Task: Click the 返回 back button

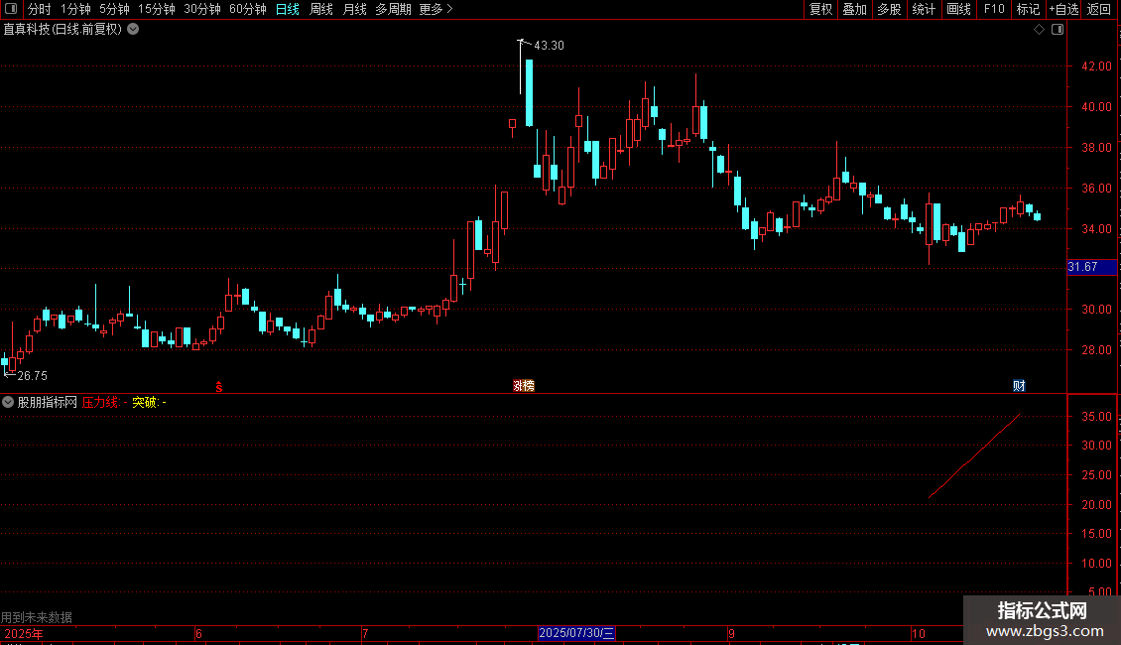Action: tap(1099, 9)
